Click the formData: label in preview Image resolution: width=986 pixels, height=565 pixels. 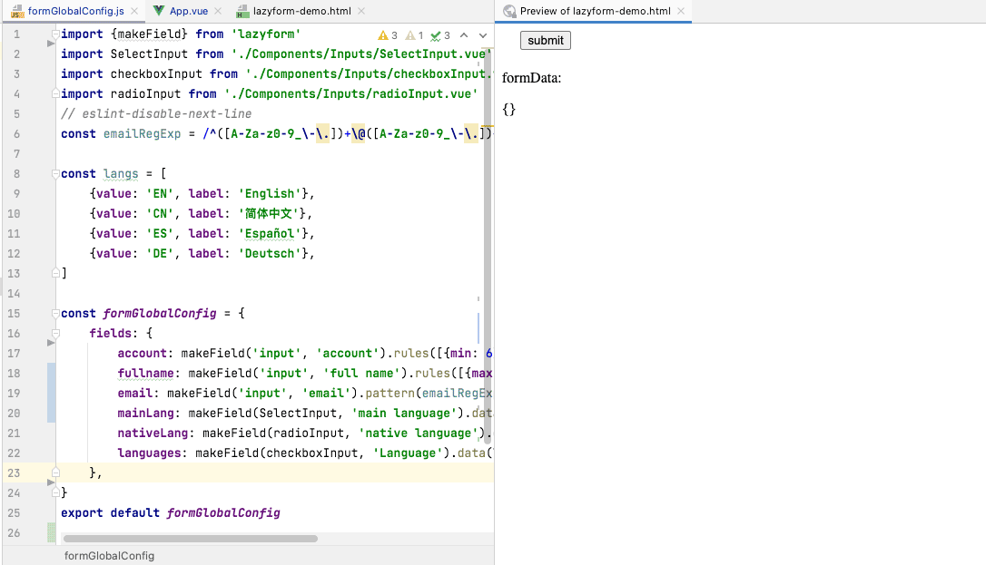(531, 78)
